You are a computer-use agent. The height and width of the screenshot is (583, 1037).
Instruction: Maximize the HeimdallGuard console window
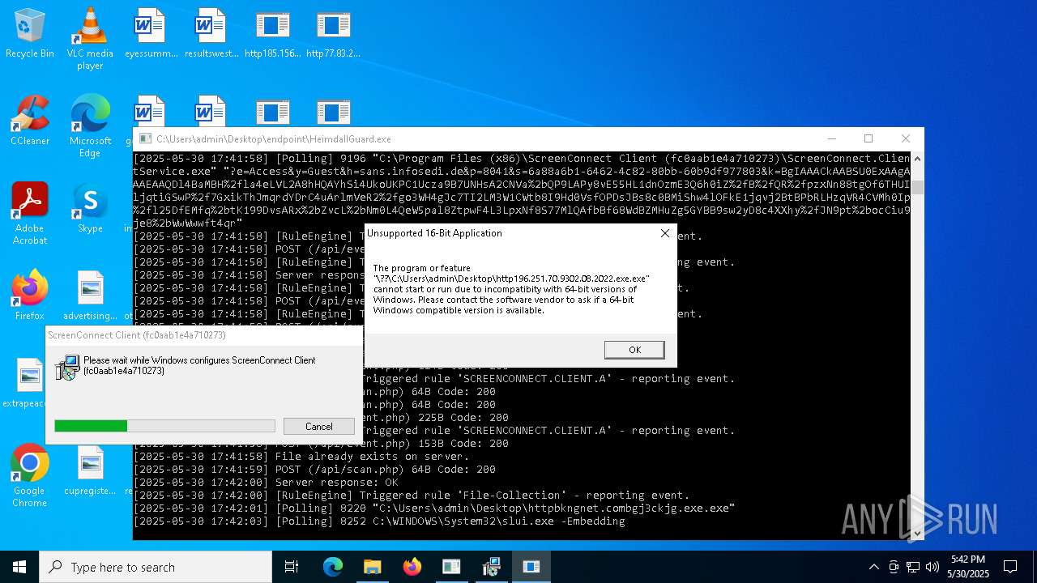(x=868, y=138)
